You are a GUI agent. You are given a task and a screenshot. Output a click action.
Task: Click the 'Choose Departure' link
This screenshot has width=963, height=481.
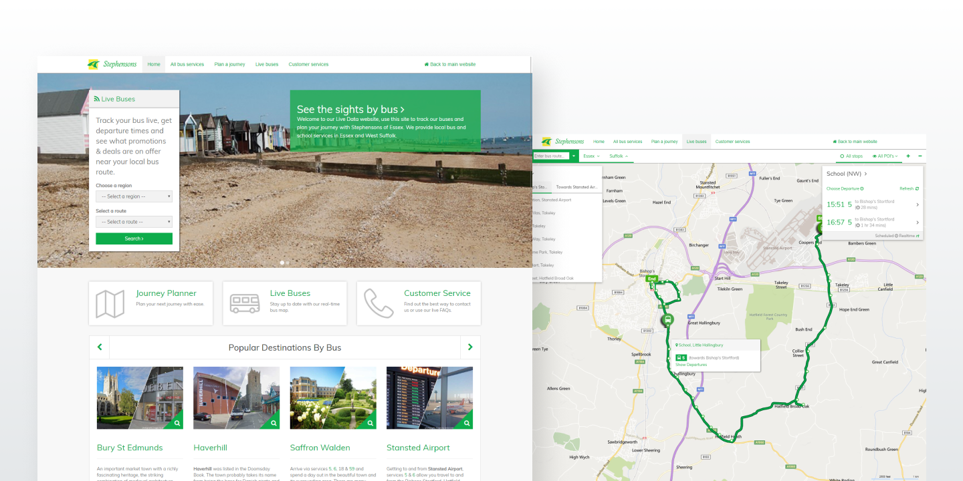pyautogui.click(x=845, y=189)
